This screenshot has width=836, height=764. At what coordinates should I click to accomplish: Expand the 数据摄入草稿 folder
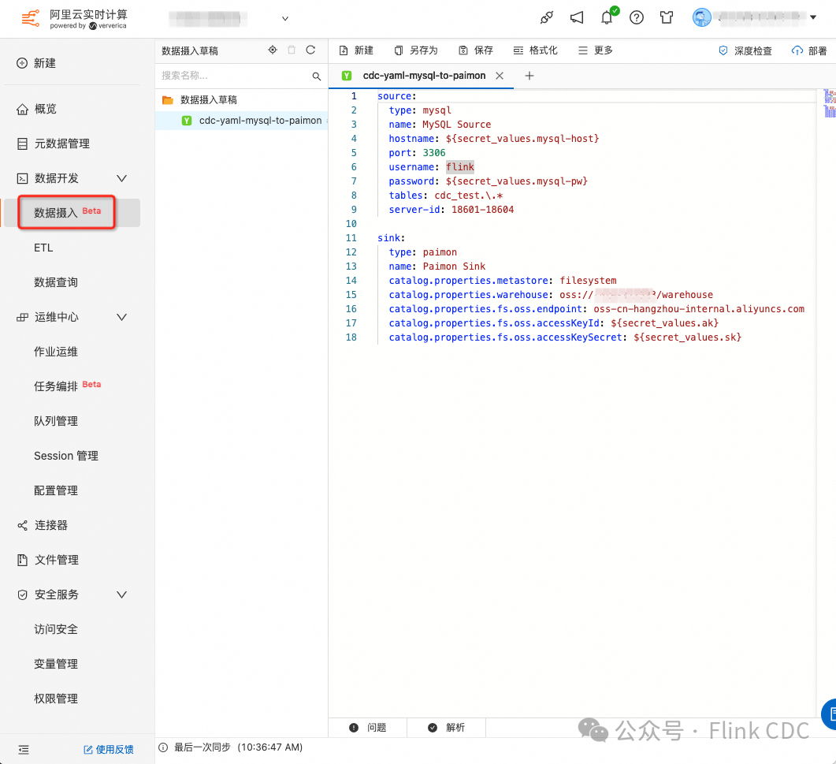199,100
